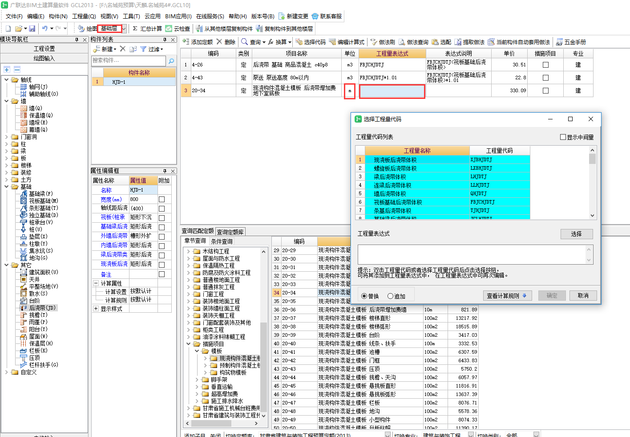630x437 pixels.
Task: Switch to 条件查询 tab
Action: tap(222, 241)
